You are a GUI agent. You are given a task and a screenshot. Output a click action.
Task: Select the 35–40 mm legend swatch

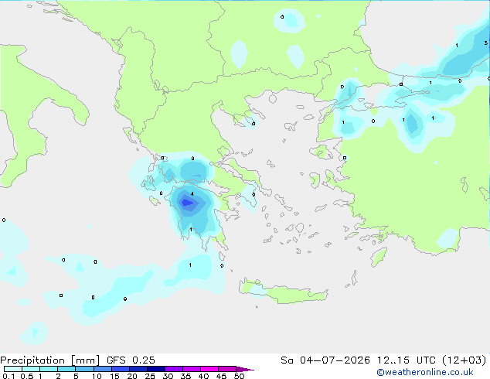[191, 369]
